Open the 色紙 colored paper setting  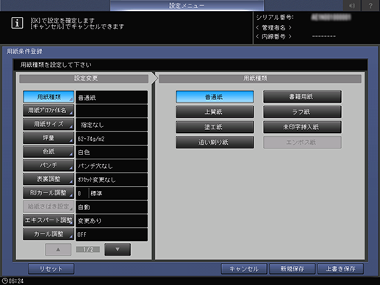point(49,152)
